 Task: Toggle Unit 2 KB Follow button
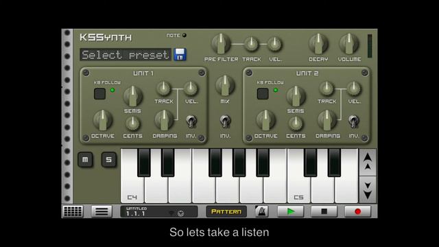point(263,93)
